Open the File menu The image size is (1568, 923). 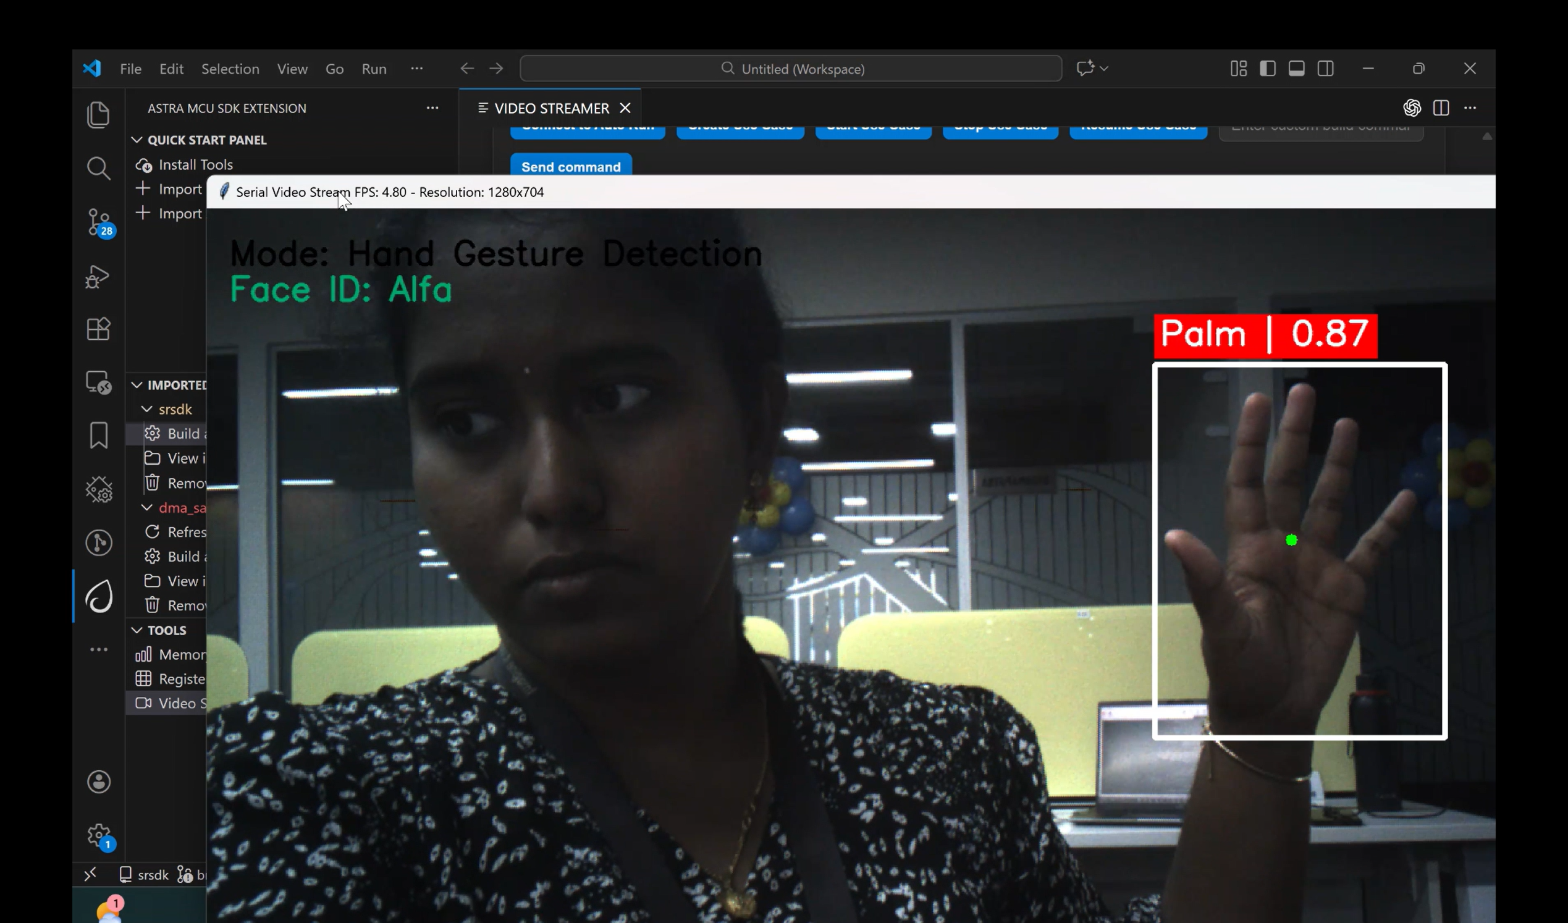point(131,69)
